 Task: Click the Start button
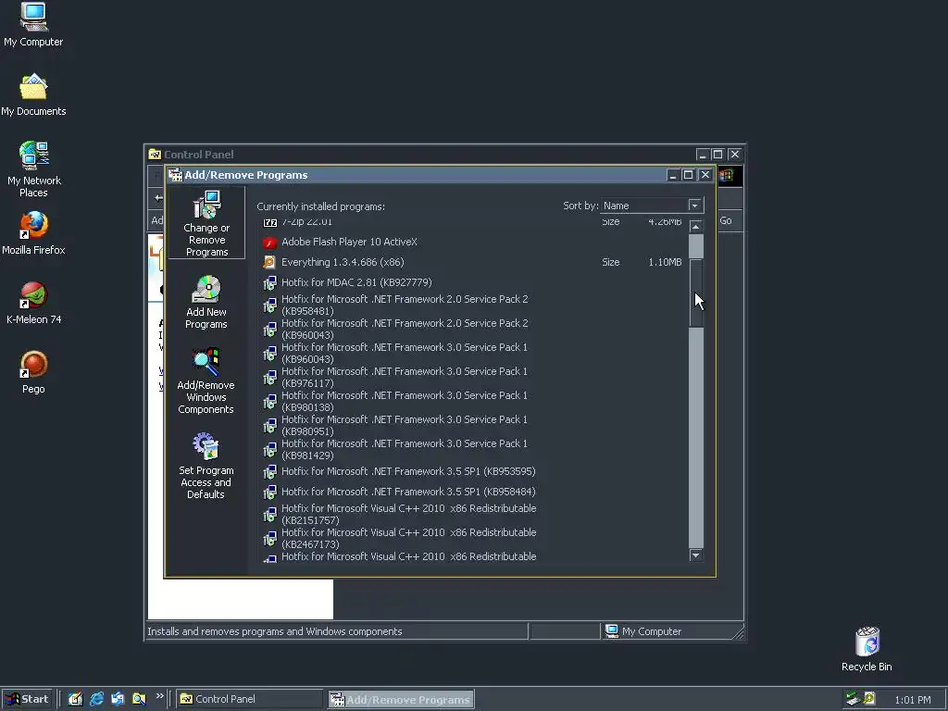click(x=27, y=699)
